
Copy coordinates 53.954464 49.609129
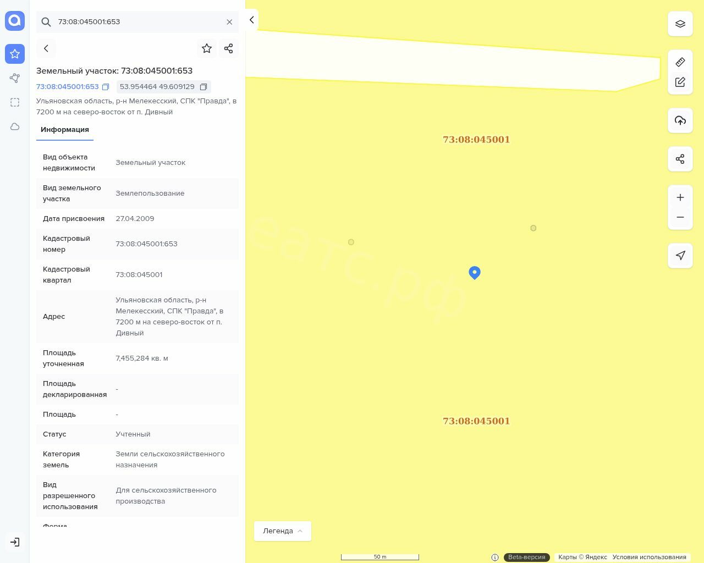[x=204, y=87]
